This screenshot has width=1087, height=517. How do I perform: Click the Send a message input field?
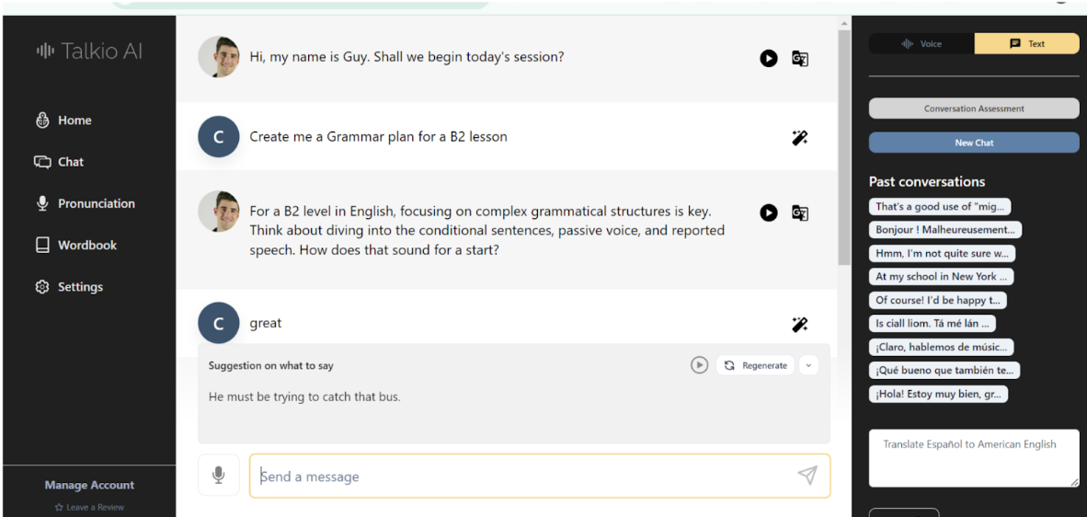524,477
